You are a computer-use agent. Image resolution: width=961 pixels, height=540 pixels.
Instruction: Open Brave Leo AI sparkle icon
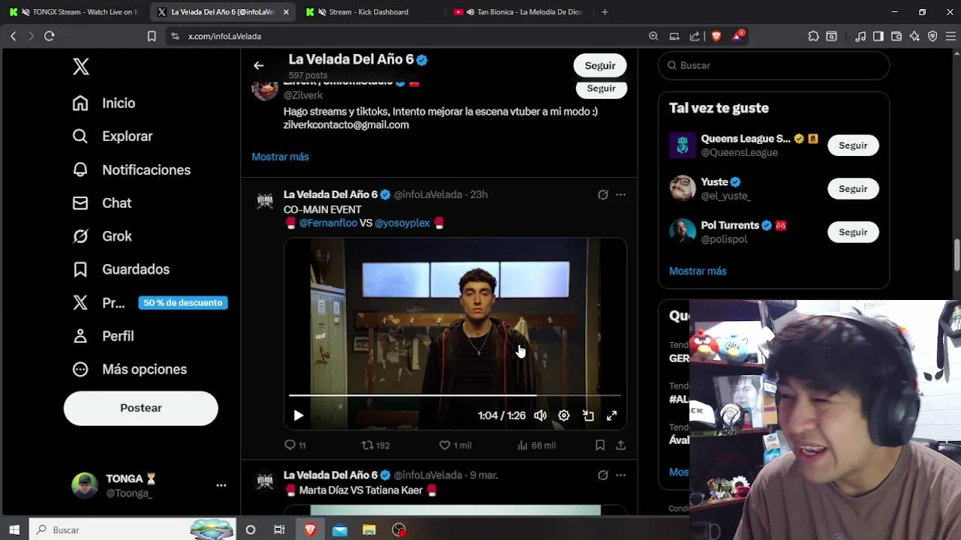(914, 36)
